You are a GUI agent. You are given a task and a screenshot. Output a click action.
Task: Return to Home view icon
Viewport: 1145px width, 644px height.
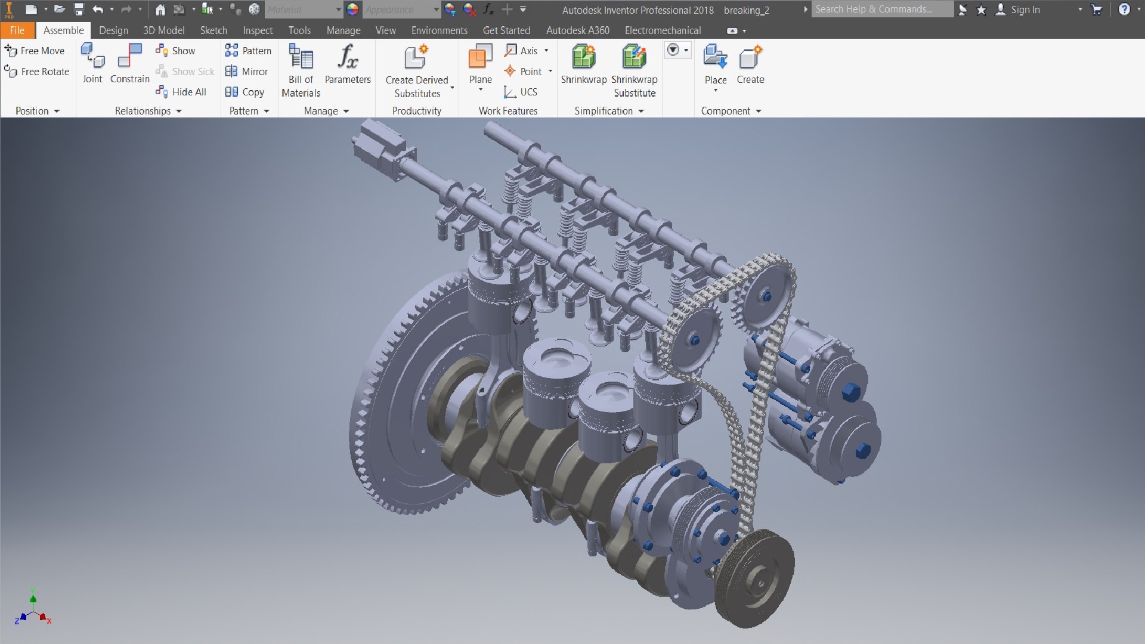click(x=160, y=9)
